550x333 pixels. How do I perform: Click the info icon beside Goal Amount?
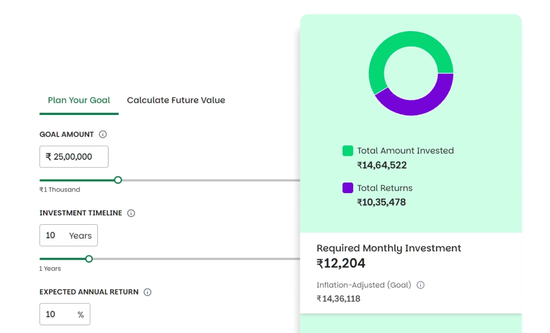(x=103, y=134)
